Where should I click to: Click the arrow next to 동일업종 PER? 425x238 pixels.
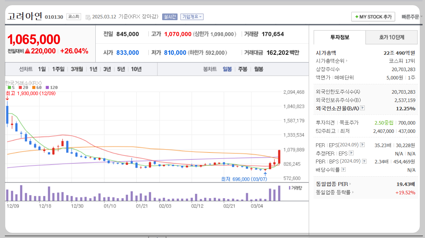coord(350,184)
